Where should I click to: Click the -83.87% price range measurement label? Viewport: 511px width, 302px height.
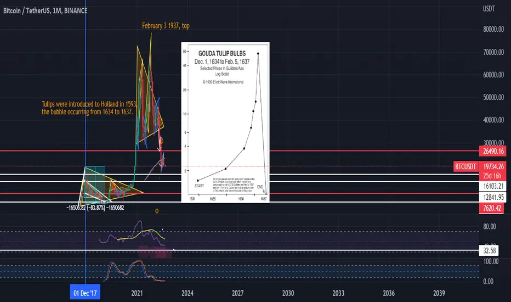pyautogui.click(x=95, y=208)
